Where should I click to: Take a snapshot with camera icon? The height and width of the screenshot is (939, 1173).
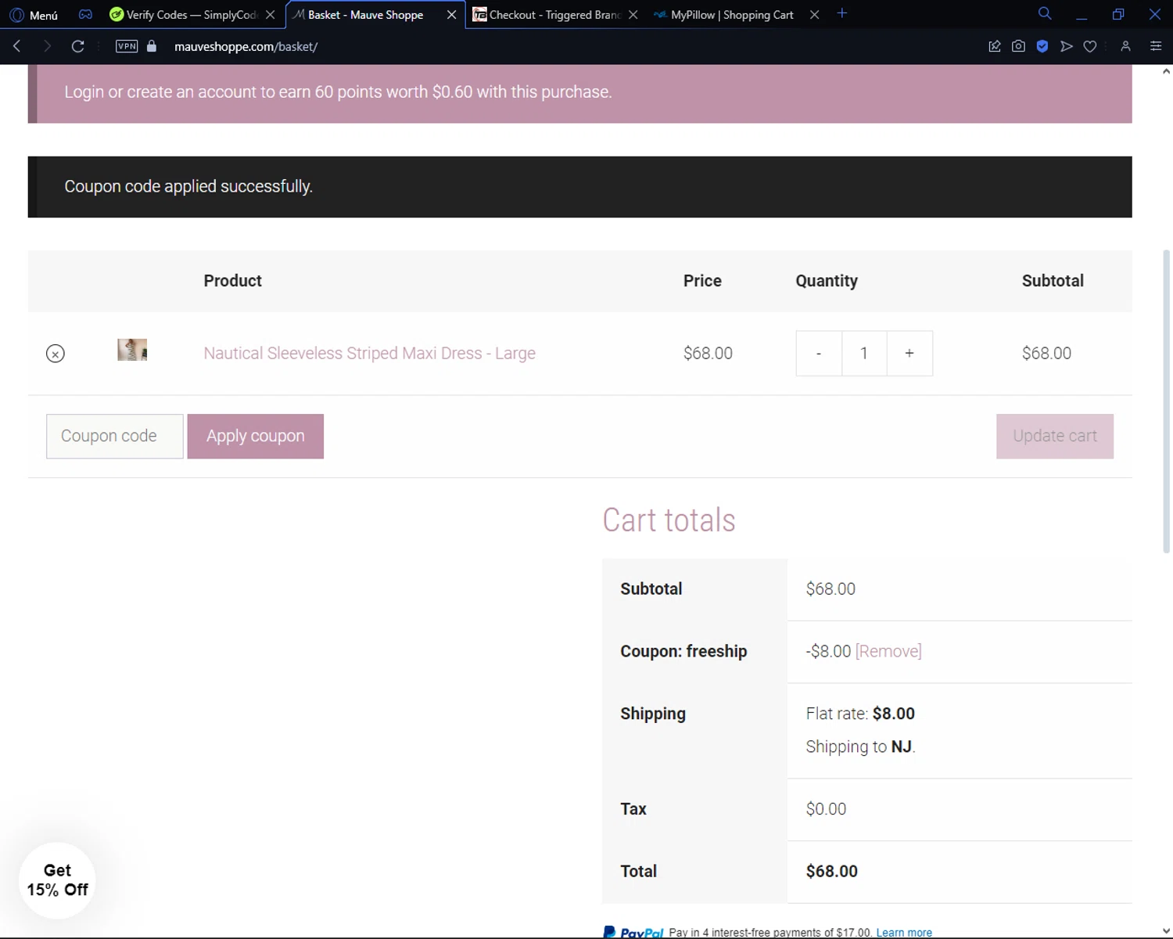tap(1018, 46)
